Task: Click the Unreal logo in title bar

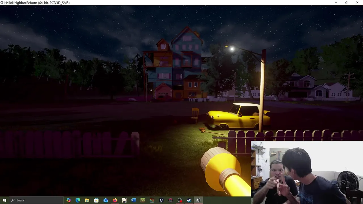Action: coord(2,3)
